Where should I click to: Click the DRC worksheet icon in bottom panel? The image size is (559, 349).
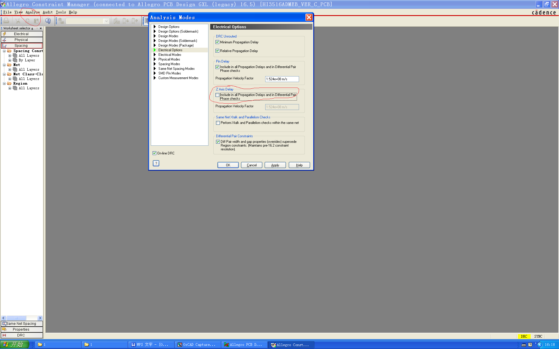pos(4,335)
